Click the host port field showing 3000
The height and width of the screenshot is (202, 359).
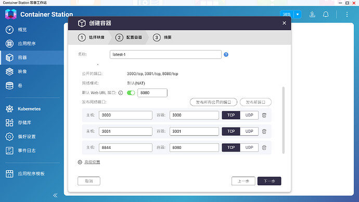pos(125,115)
